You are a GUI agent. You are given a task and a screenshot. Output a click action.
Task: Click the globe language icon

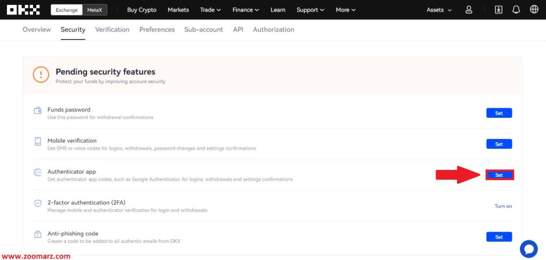[534, 10]
